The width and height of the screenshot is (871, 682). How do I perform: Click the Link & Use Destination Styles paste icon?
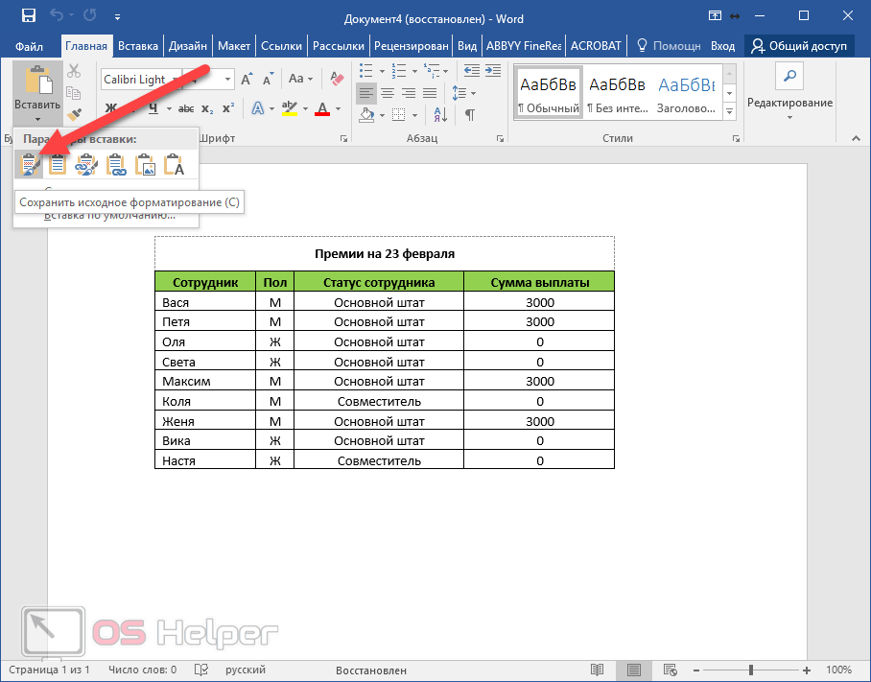click(116, 165)
